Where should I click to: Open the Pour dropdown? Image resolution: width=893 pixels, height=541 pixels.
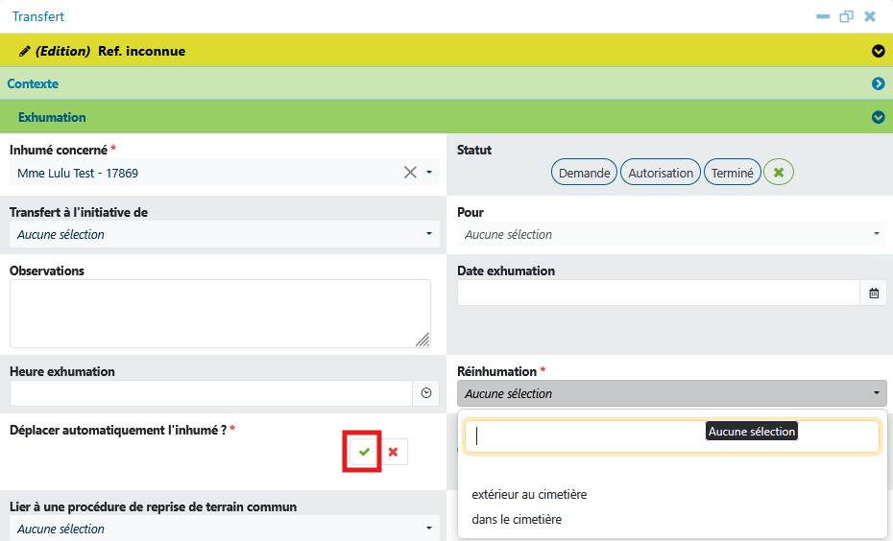(x=671, y=234)
